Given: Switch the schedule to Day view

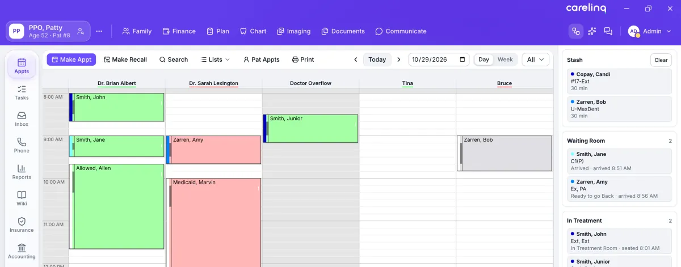Looking at the screenshot, I should pyautogui.click(x=484, y=60).
